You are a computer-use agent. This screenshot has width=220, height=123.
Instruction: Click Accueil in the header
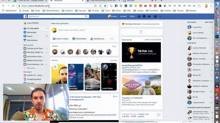pyautogui.click(x=123, y=16)
